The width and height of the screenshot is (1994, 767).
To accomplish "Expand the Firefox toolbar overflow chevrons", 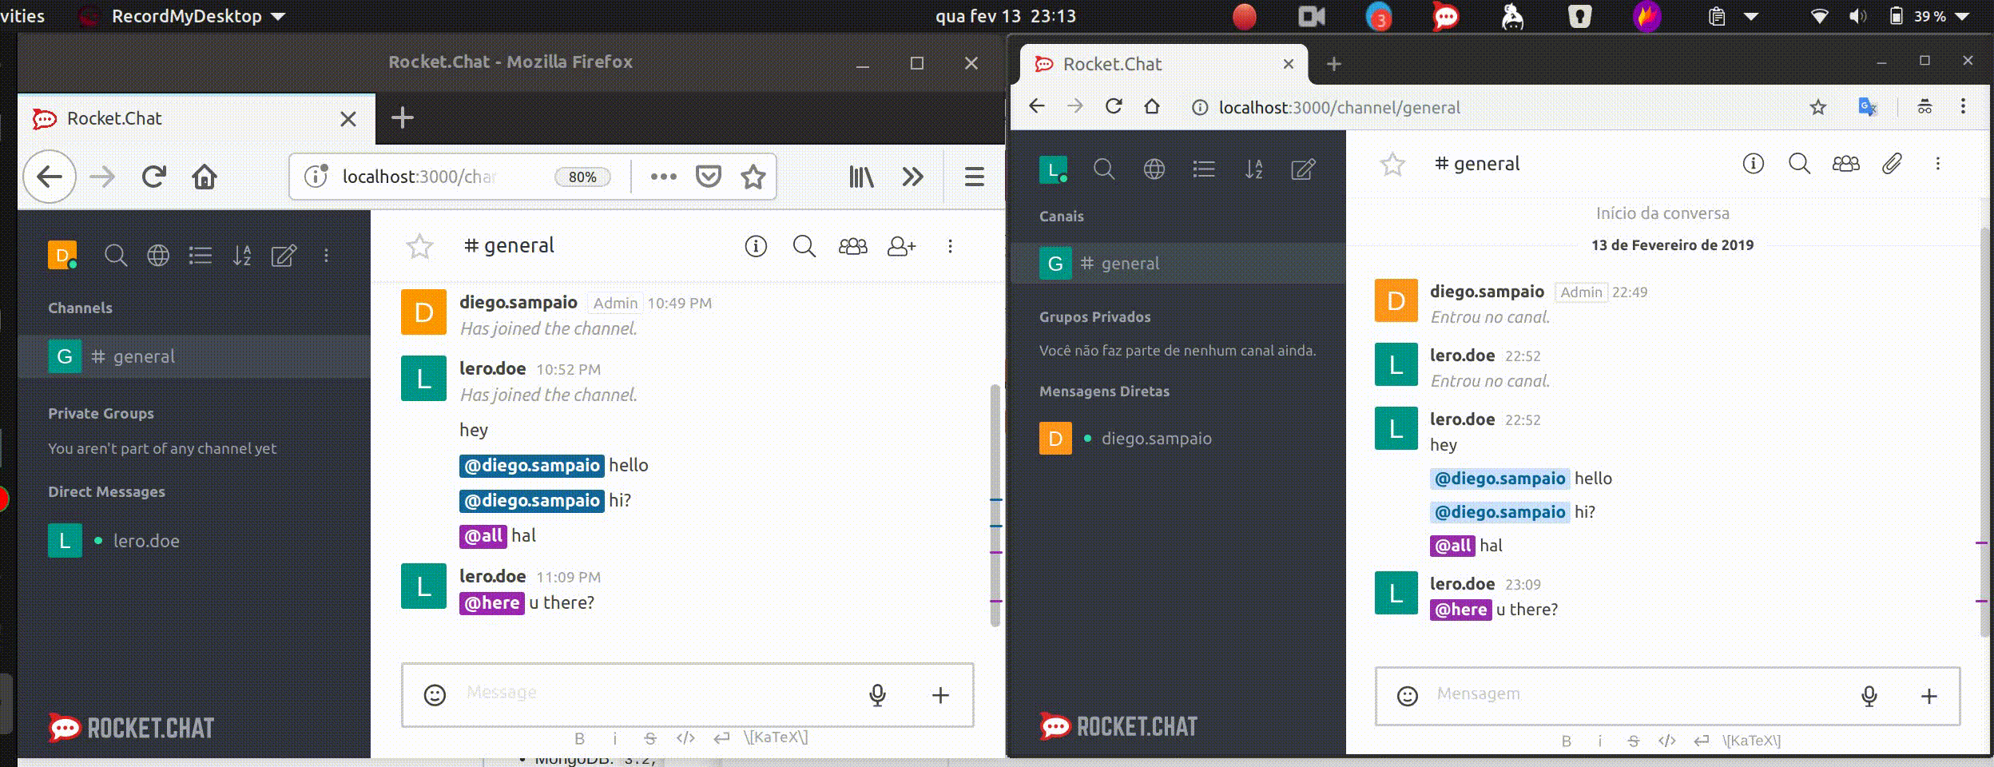I will [912, 177].
